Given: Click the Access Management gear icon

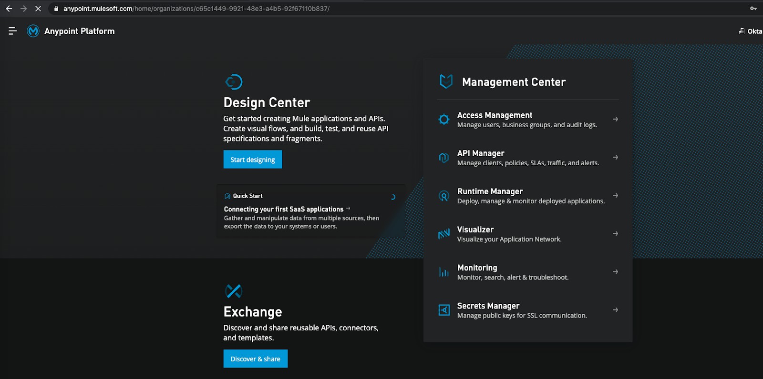Looking at the screenshot, I should point(444,120).
